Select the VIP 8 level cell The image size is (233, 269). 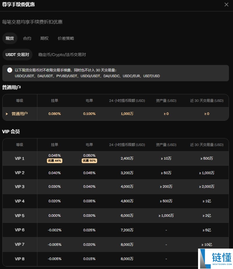click(20, 259)
